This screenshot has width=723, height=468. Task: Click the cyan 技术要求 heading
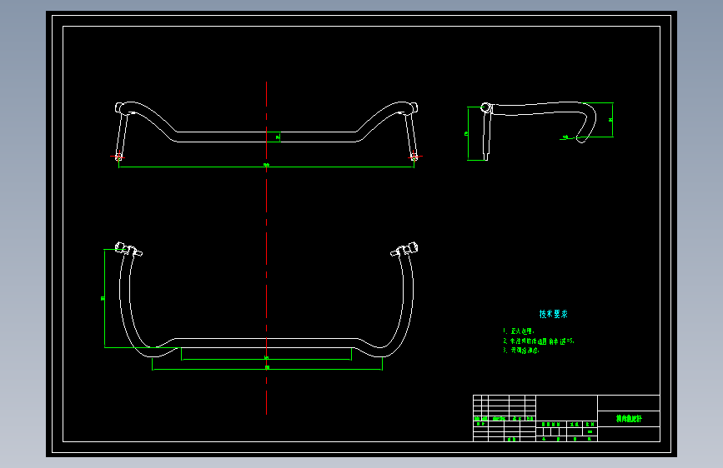coord(554,314)
